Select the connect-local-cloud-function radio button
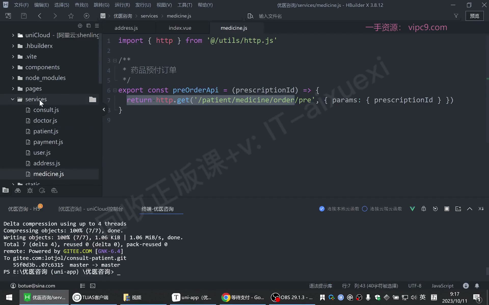 point(322,209)
